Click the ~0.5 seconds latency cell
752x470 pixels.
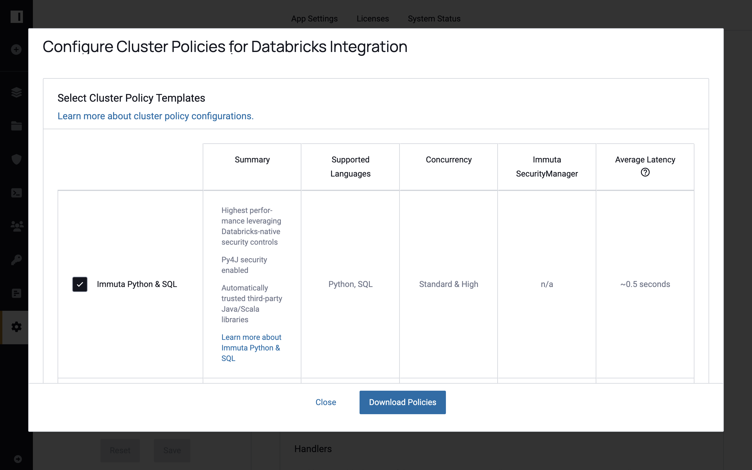(x=645, y=284)
